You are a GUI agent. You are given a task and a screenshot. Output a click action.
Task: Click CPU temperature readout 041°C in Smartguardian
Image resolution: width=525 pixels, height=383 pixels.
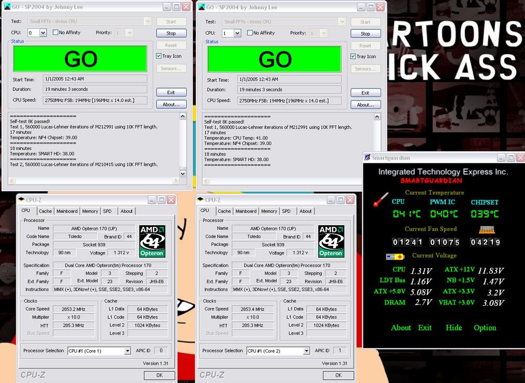pos(407,214)
